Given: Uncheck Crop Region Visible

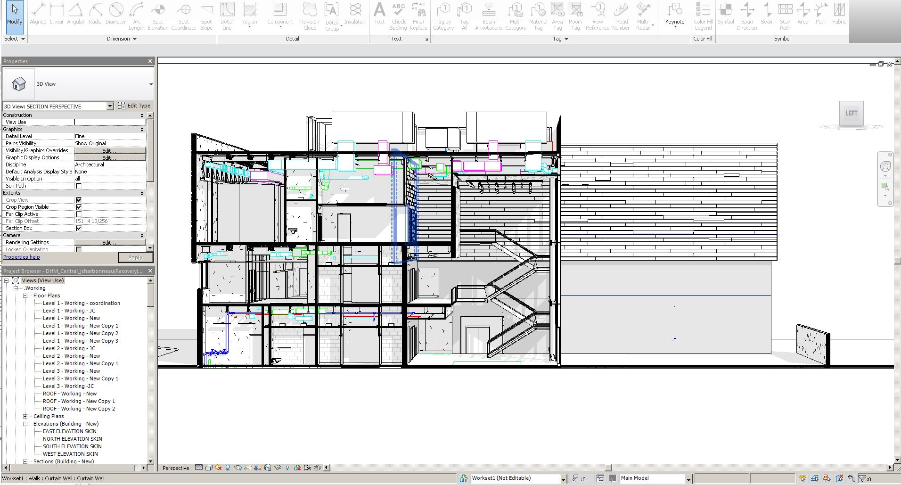Looking at the screenshot, I should [x=79, y=207].
